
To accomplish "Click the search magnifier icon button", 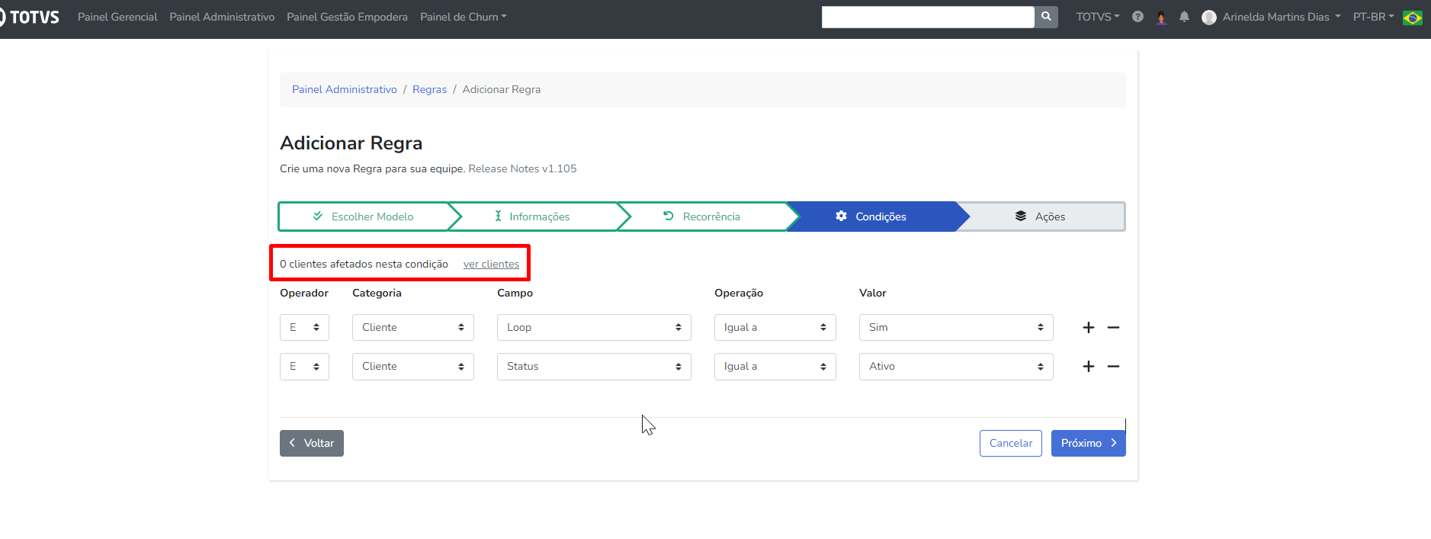I will tap(1046, 17).
